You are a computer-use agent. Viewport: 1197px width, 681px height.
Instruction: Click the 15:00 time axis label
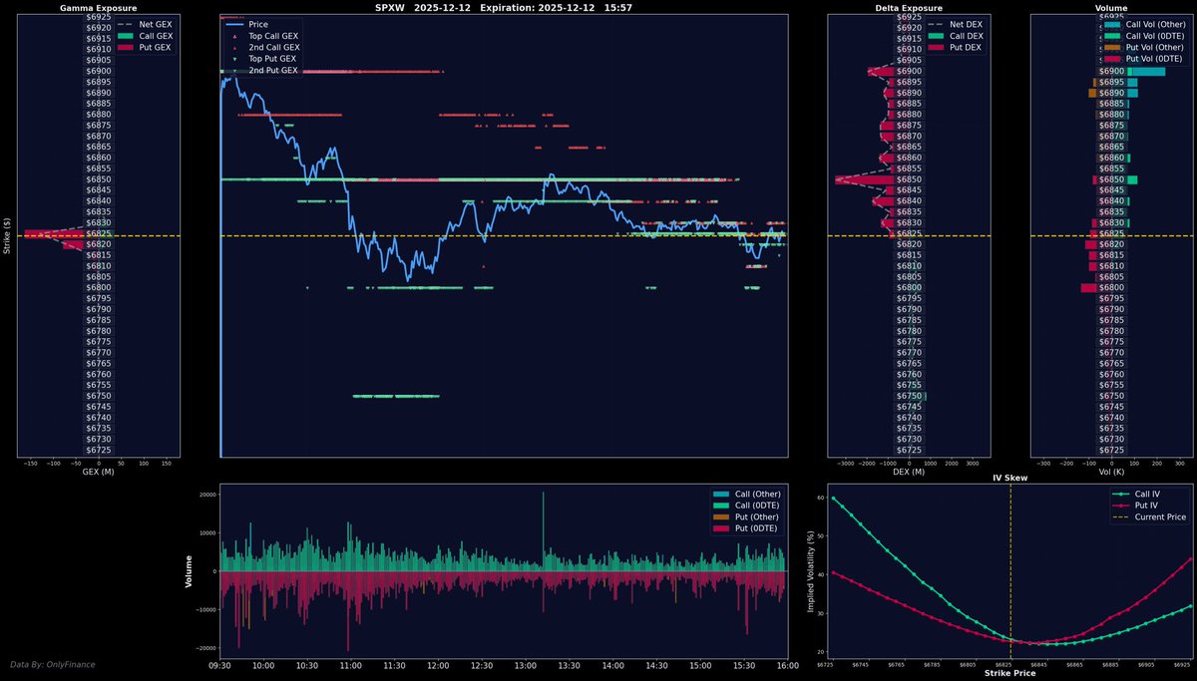pyautogui.click(x=700, y=665)
